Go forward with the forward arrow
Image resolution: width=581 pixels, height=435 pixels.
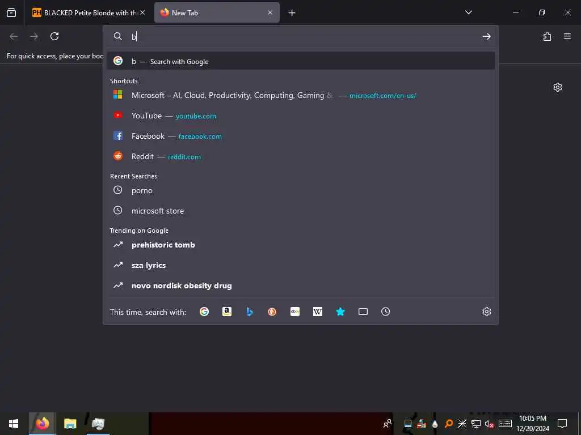[x=34, y=36]
